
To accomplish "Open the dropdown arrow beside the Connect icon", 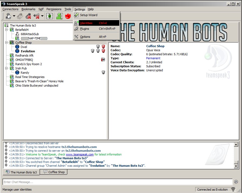I will point(14,16).
